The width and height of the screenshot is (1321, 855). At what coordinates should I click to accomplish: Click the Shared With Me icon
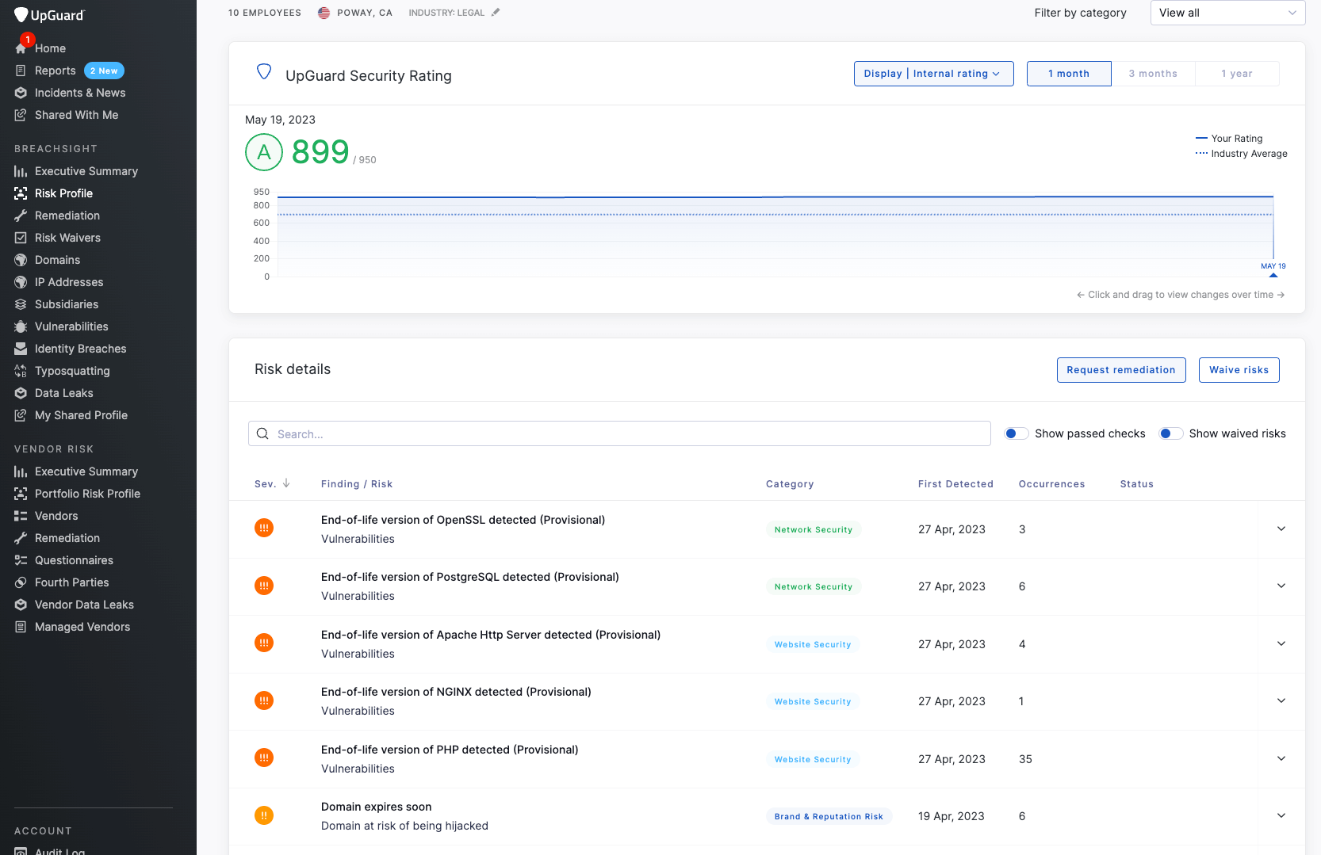click(x=21, y=115)
